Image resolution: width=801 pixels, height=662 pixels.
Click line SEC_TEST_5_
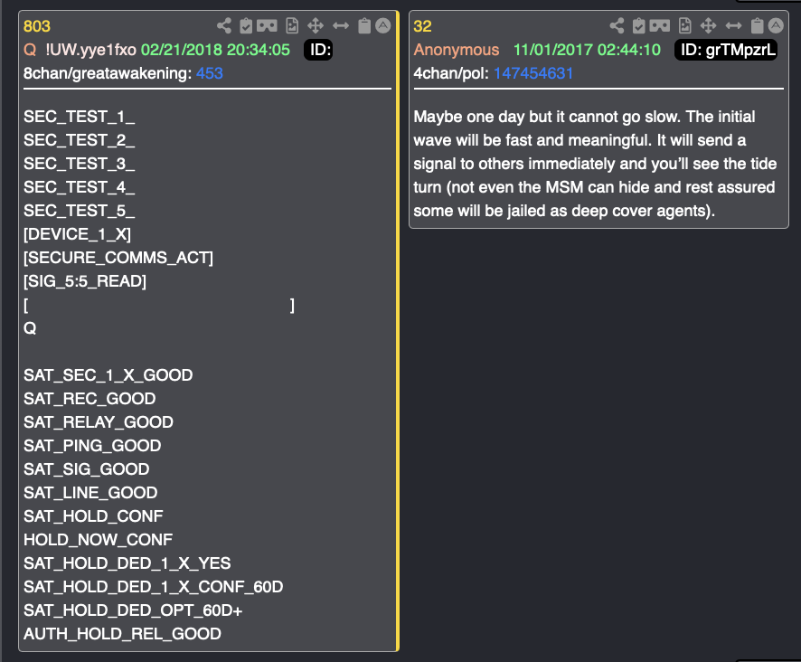point(80,211)
